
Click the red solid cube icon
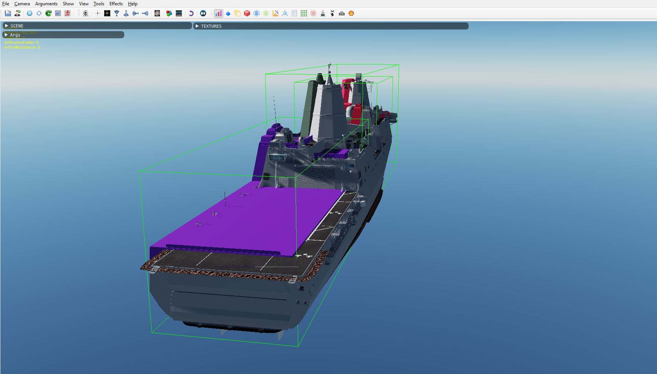pos(247,13)
